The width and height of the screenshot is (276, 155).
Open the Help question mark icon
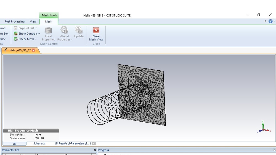[270, 21]
